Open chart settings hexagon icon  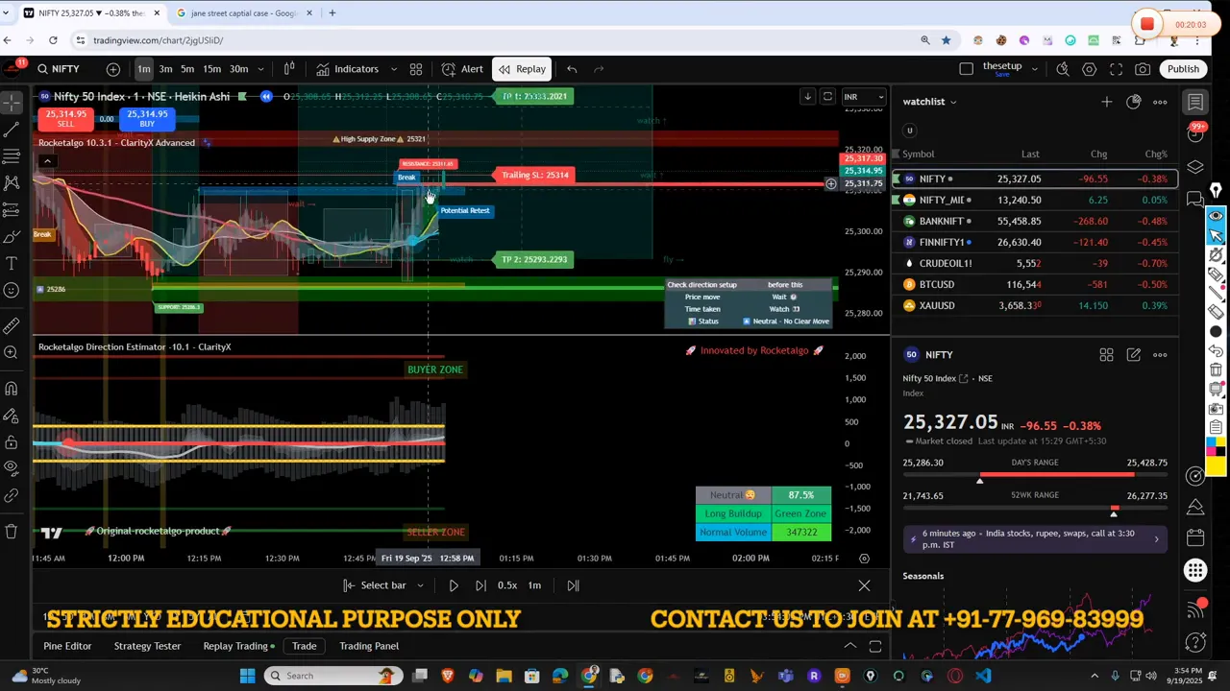1089,69
